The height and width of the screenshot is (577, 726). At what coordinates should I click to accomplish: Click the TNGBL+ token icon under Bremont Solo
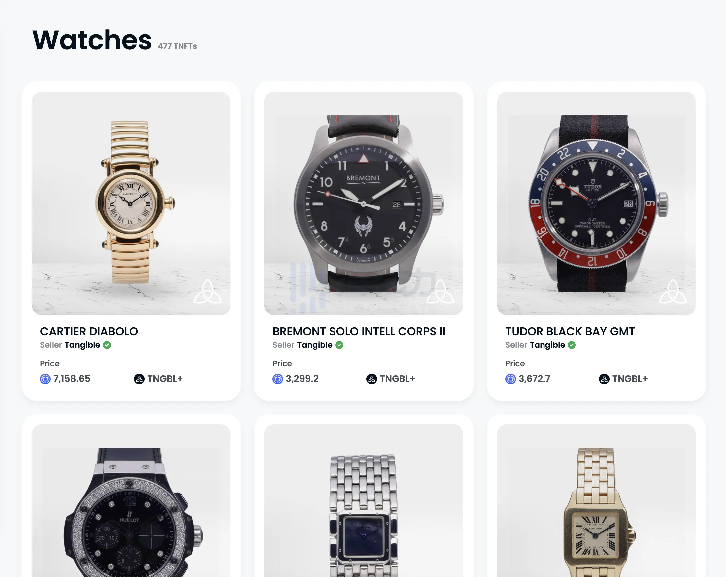(371, 379)
